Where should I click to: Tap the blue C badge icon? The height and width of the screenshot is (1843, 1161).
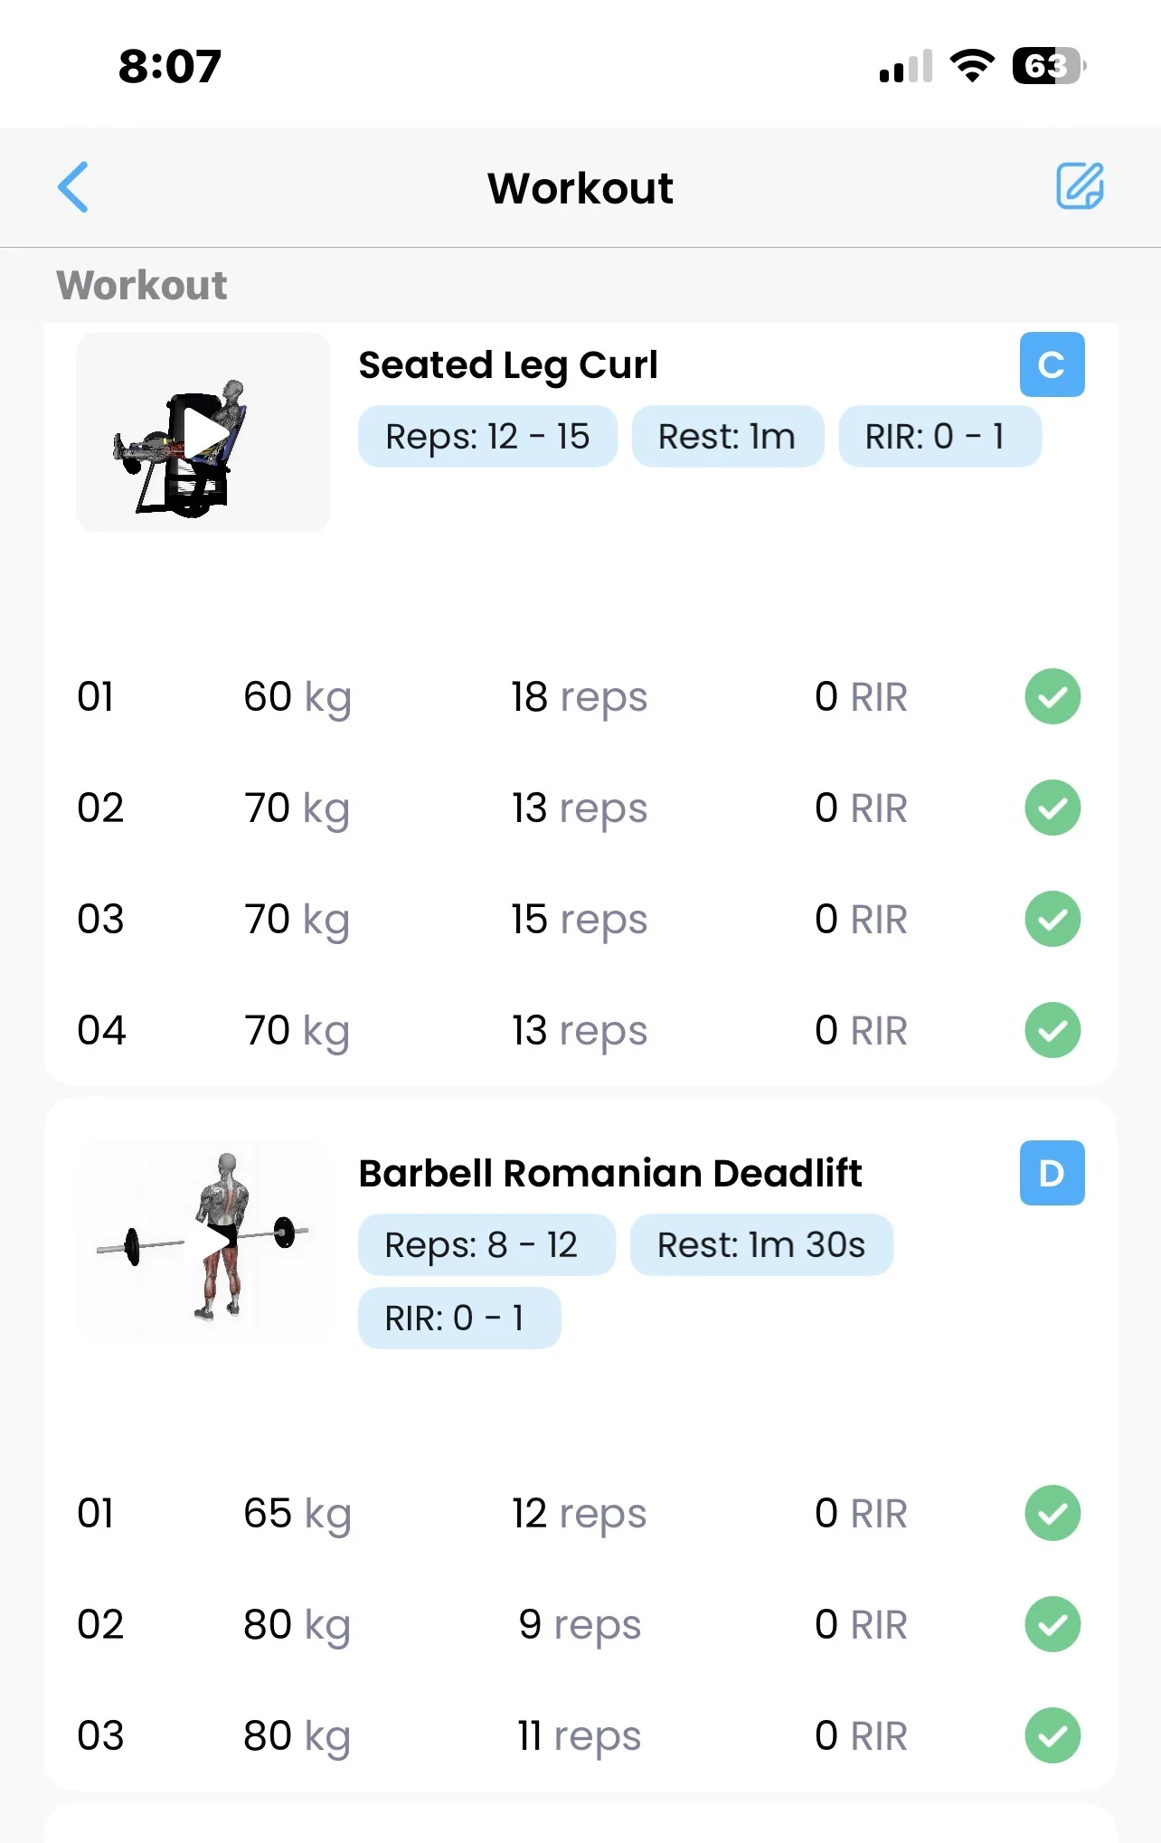[1052, 364]
